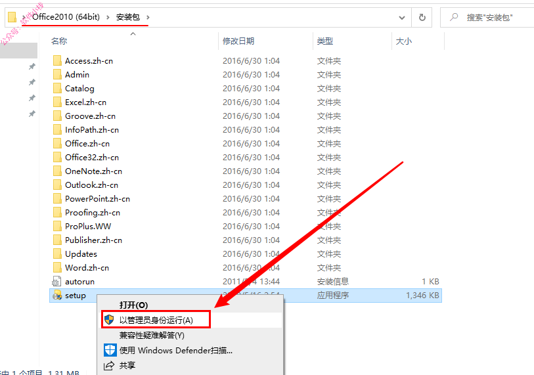Expand chevron after 安装包 breadcrumb
The image size is (534, 375).
(148, 17)
